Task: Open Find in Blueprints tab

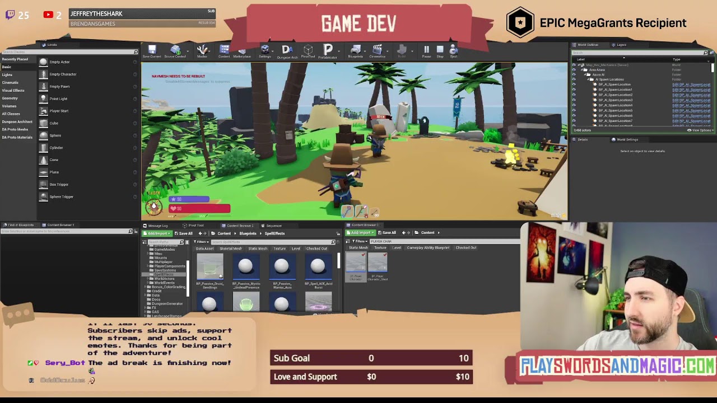Action: click(x=20, y=225)
